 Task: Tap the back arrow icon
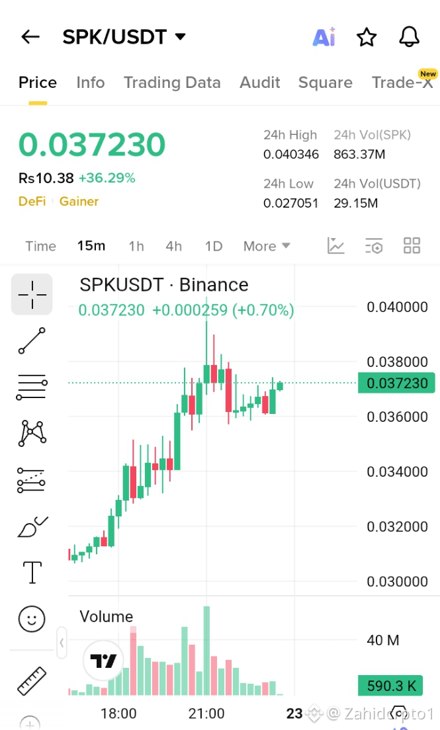pyautogui.click(x=30, y=37)
